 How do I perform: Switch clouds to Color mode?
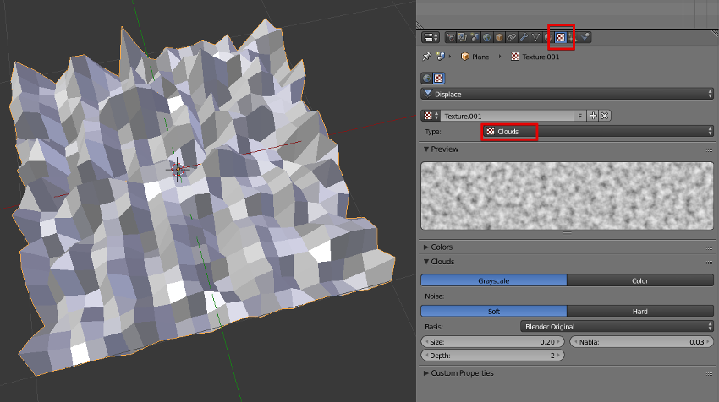pos(639,280)
